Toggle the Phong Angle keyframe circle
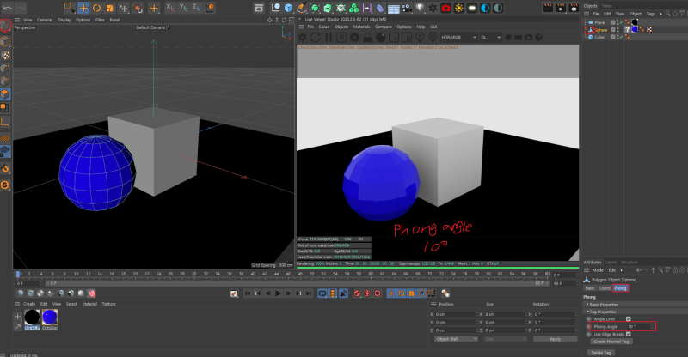 coord(589,326)
